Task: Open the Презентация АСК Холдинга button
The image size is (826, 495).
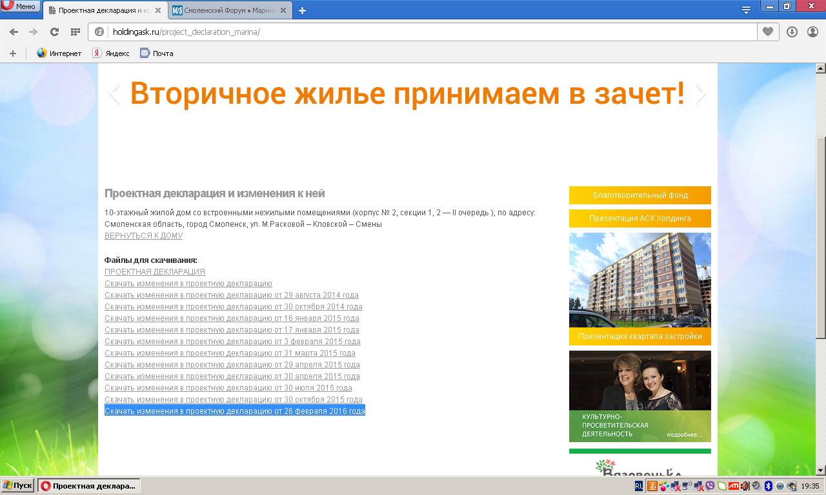Action: click(x=640, y=218)
